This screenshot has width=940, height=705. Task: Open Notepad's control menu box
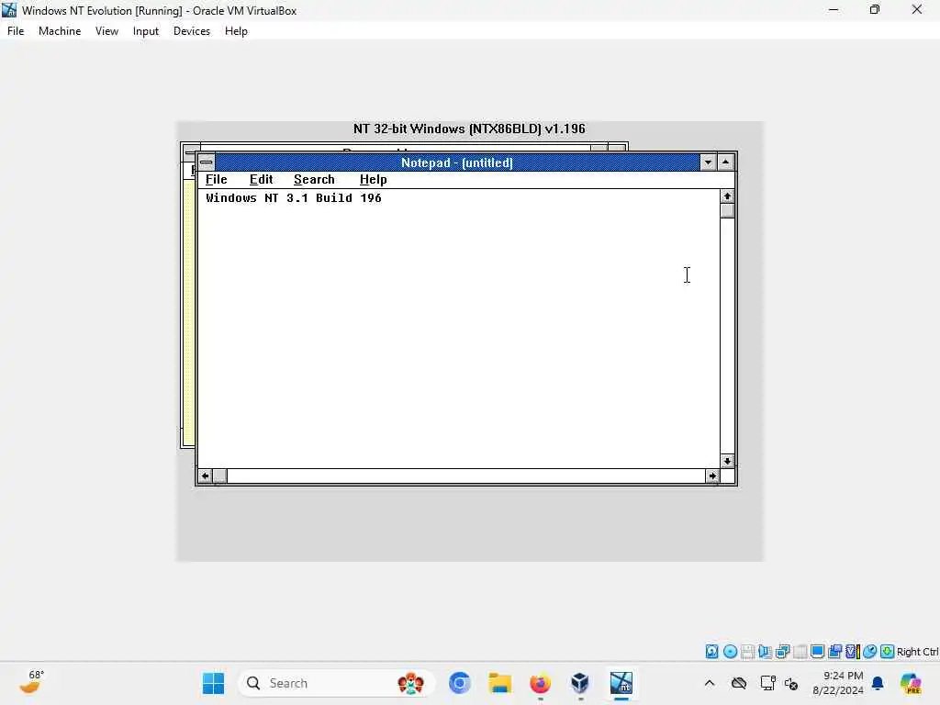pos(207,162)
